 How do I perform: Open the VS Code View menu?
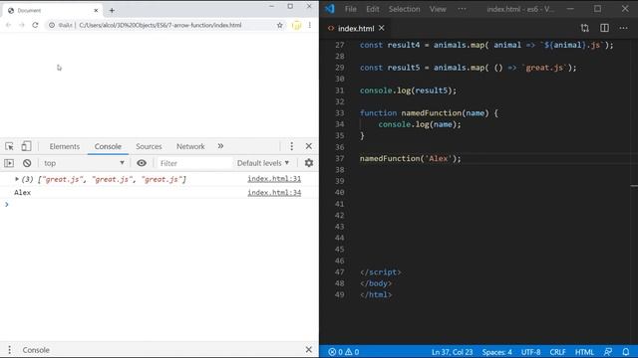(438, 9)
